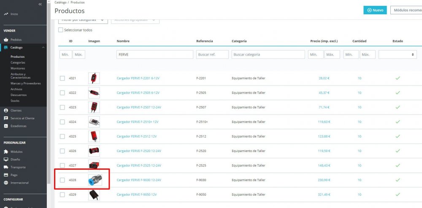This screenshot has height=208, width=422.
Task: Open Archivos in the sidebar
Action: (16, 89)
